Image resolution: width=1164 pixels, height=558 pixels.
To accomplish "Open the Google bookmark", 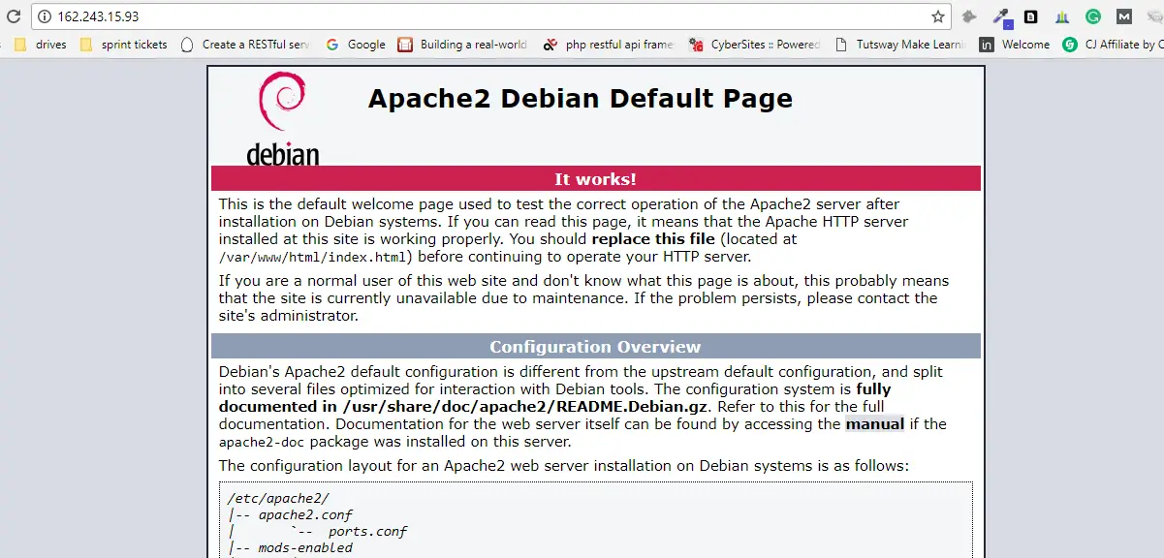I will (x=356, y=45).
